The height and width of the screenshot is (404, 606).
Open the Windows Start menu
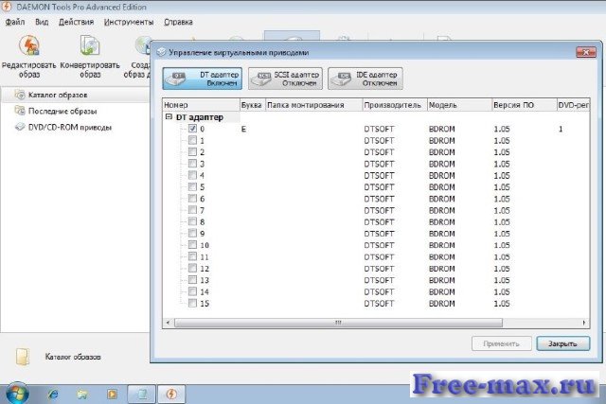(16, 394)
